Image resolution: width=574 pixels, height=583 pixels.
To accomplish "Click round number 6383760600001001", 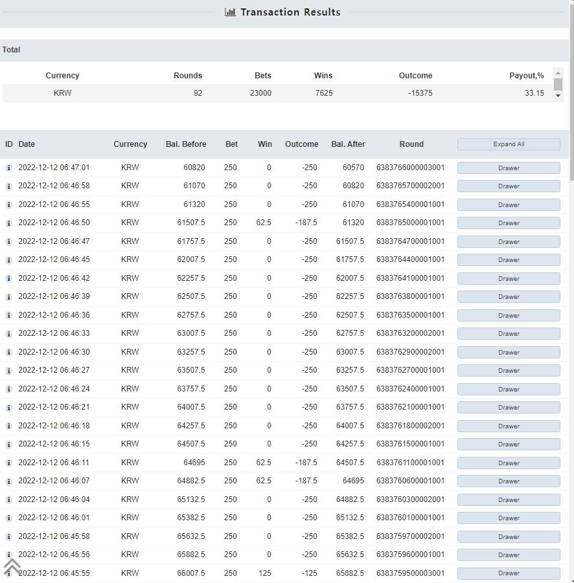I will pyautogui.click(x=410, y=481).
